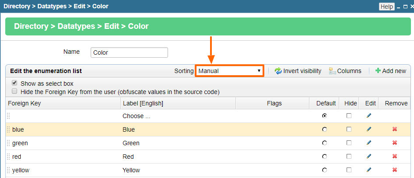Viewport: 414px width, 178px height.
Task: Uncheck Show as select box
Action: point(14,83)
